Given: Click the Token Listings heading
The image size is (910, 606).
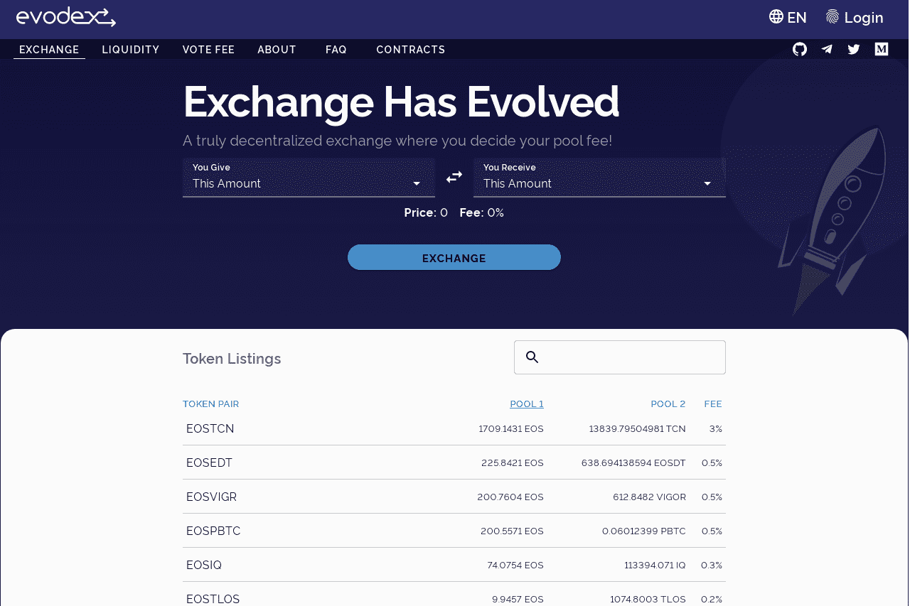Looking at the screenshot, I should tap(232, 359).
